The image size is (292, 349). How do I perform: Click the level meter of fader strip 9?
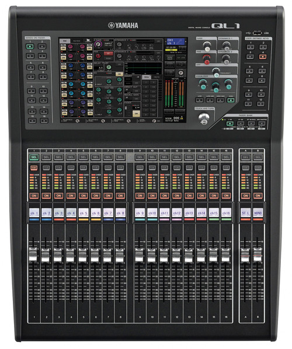tap(140, 182)
